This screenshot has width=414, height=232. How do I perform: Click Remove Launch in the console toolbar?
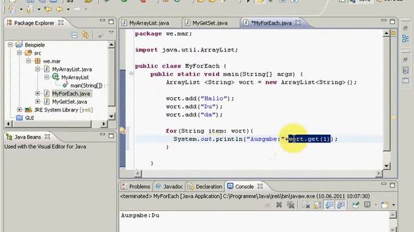[279, 205]
